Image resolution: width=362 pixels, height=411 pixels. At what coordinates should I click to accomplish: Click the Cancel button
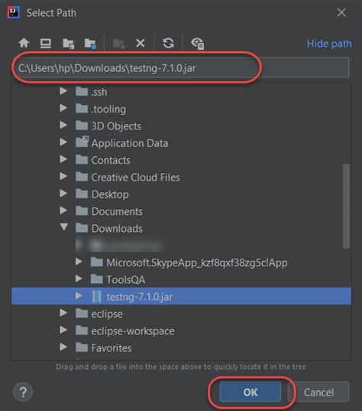click(x=318, y=392)
